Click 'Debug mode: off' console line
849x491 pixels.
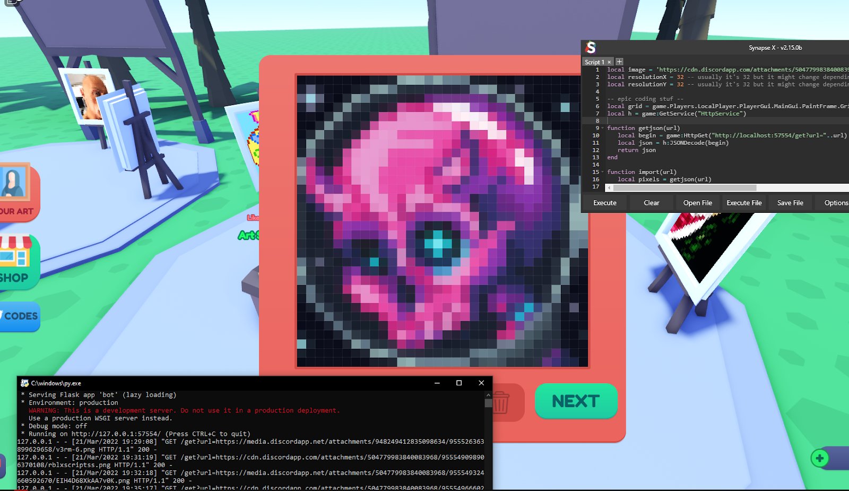pyautogui.click(x=58, y=426)
